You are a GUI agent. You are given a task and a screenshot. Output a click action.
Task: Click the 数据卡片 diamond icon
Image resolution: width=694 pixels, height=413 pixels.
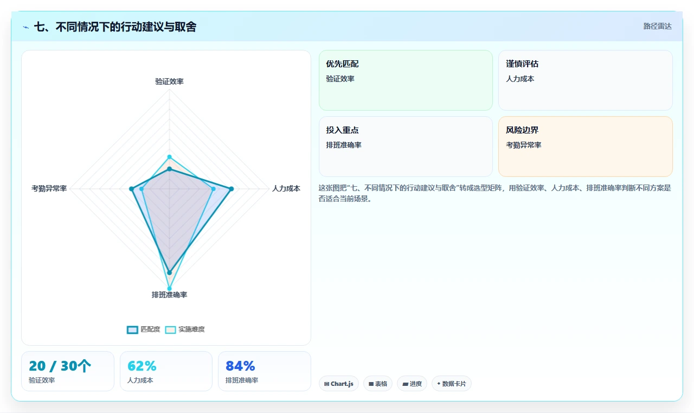click(x=439, y=384)
